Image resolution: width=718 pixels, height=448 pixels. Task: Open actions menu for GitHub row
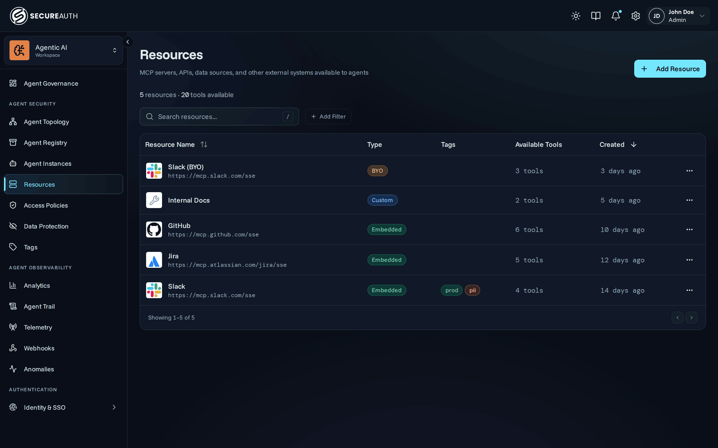click(x=690, y=229)
